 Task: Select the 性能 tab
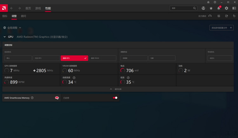[48, 8]
